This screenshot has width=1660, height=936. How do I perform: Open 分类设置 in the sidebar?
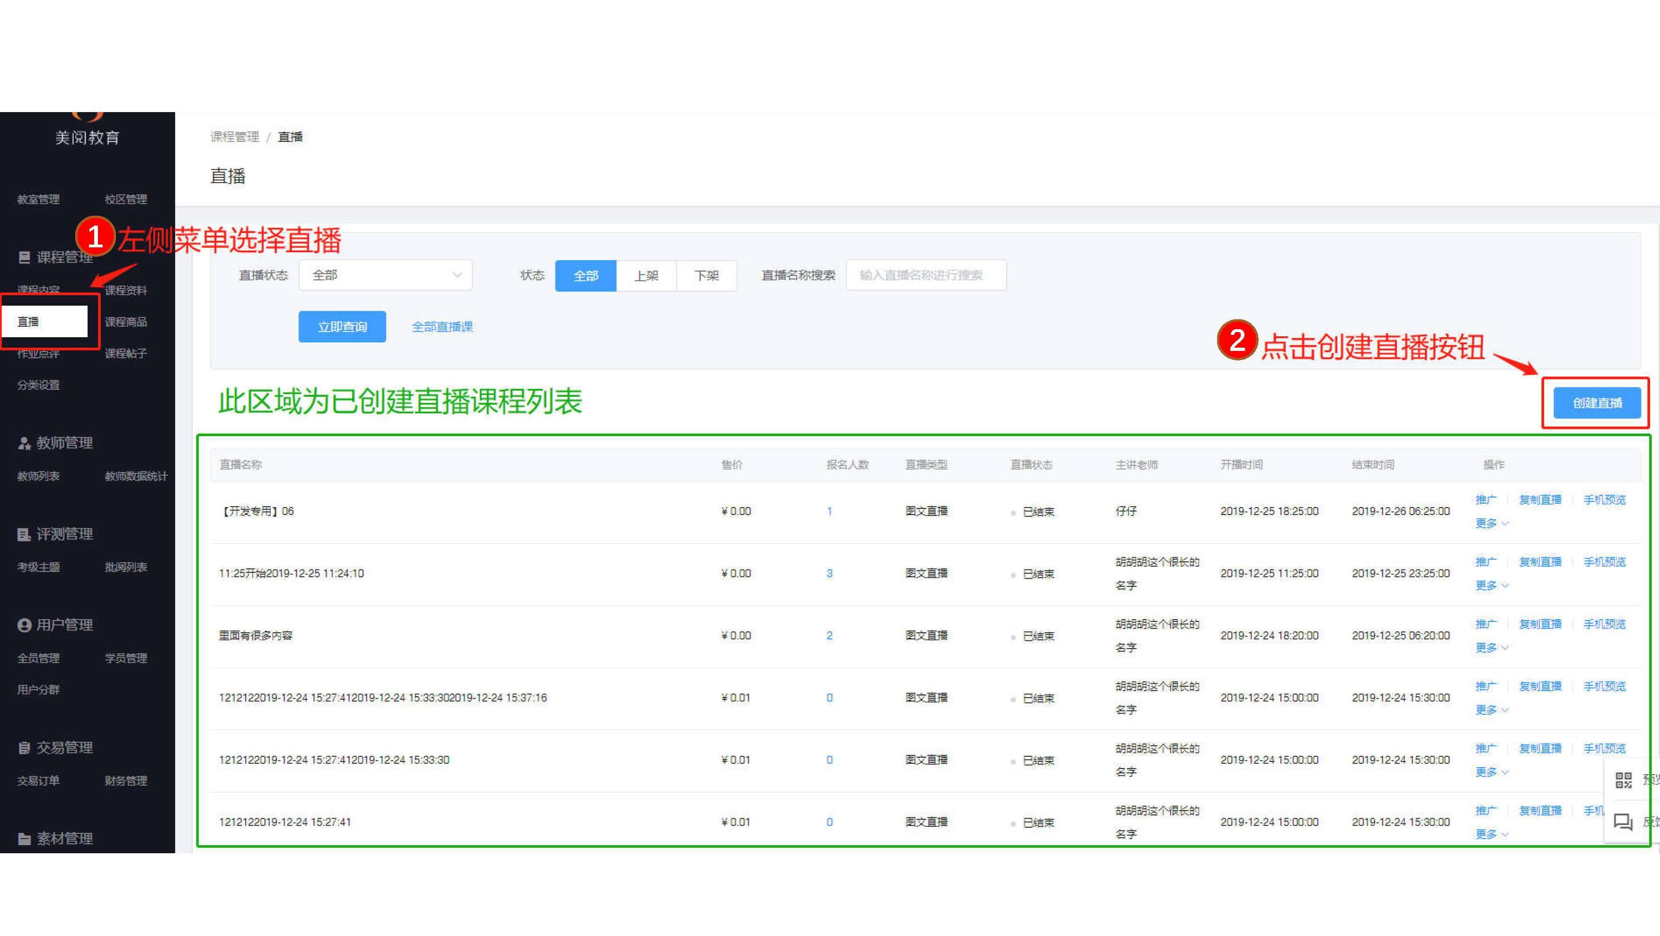(x=39, y=385)
